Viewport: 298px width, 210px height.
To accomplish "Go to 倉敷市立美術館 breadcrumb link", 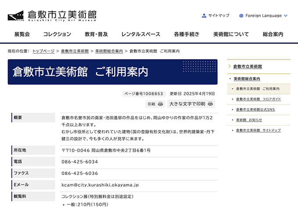I will click(75, 51).
